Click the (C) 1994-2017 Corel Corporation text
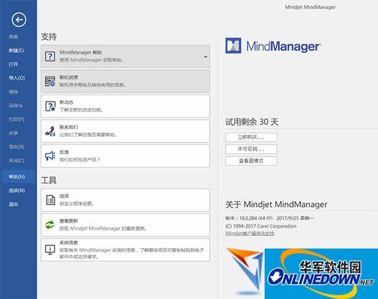The width and height of the screenshot is (378, 299). click(x=261, y=226)
